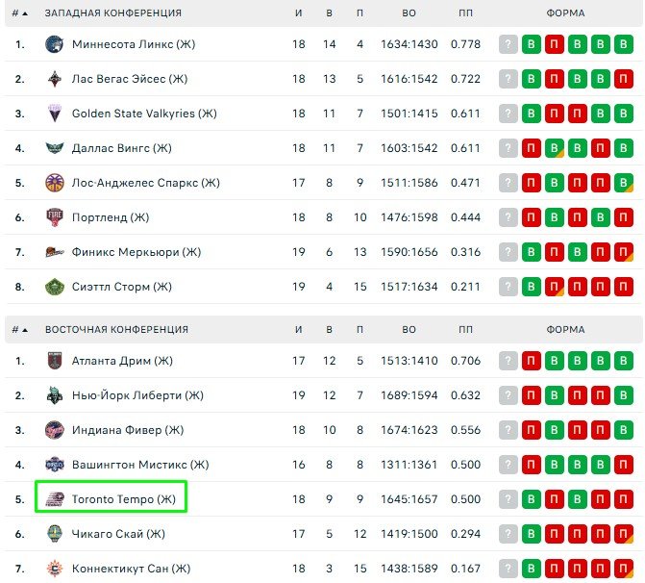
Task: Sort Западная конференция by ПП column
Action: [465, 13]
